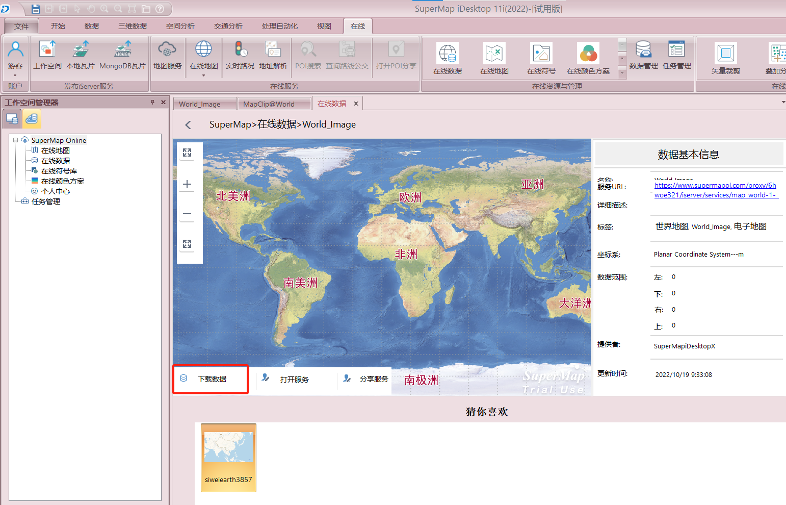The height and width of the screenshot is (505, 786).
Task: Pin the 工作空间管理器 panel
Action: pyautogui.click(x=152, y=102)
